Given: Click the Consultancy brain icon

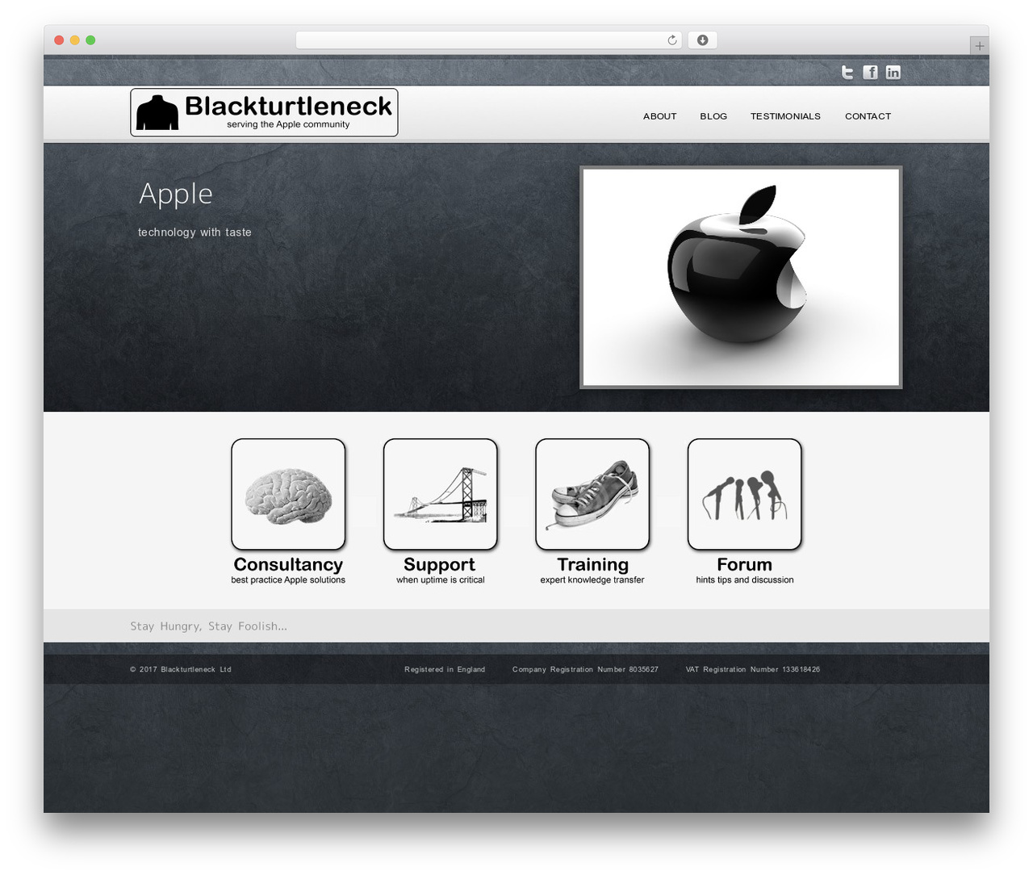Looking at the screenshot, I should pyautogui.click(x=288, y=494).
